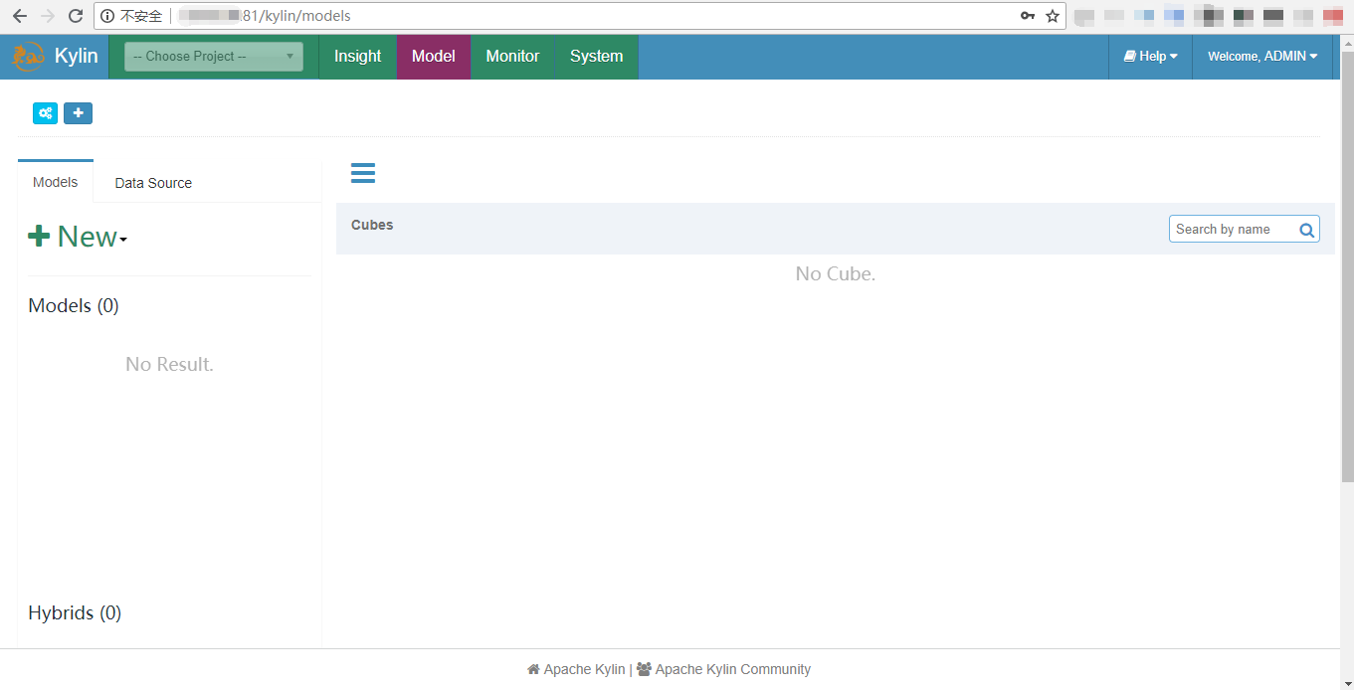Open the Help dropdown menu

pos(1151,57)
